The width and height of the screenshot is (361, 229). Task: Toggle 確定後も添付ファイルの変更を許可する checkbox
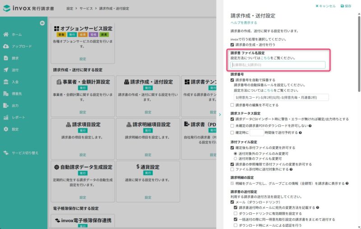pyautogui.click(x=232, y=148)
